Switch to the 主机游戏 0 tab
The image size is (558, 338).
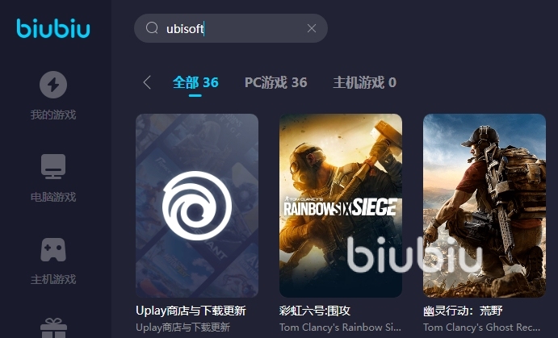coord(365,82)
